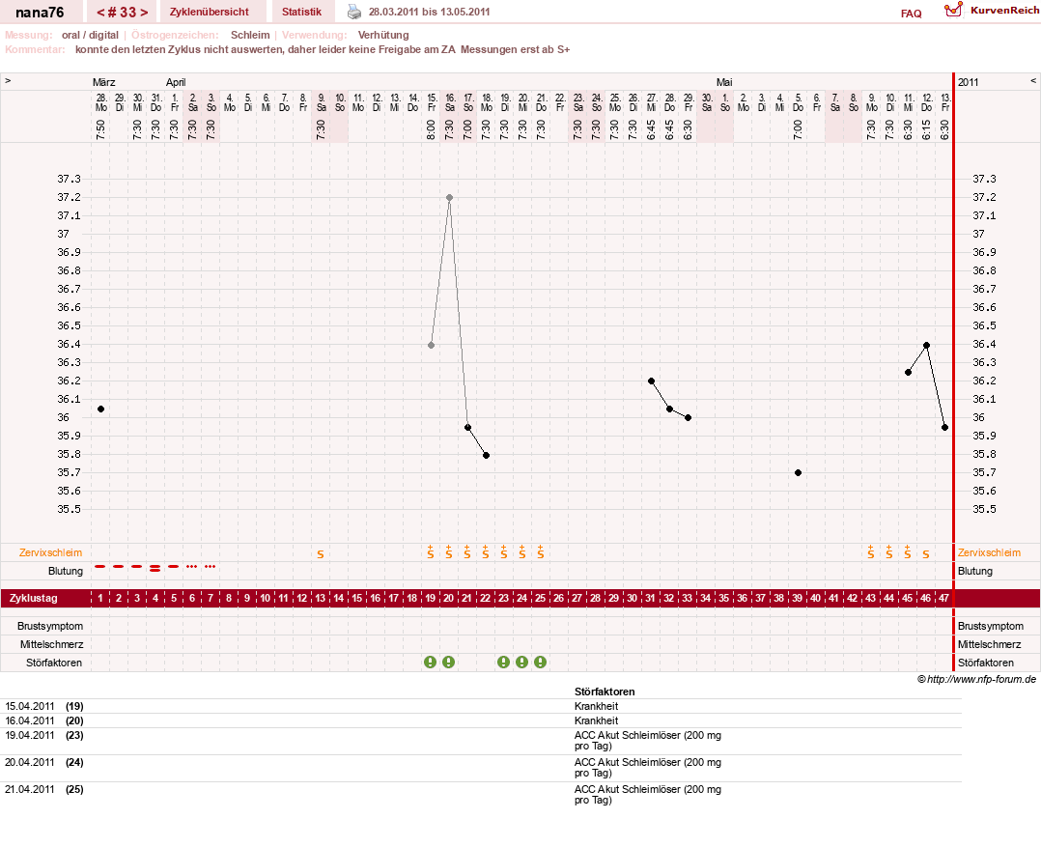Click the S mucus symbol on cycle day 13

321,554
